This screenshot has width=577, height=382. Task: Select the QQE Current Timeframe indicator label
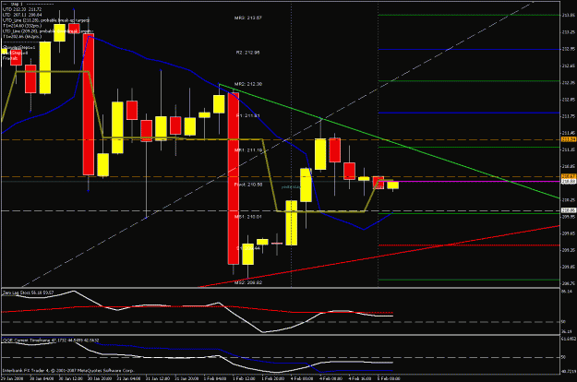pyautogui.click(x=51, y=340)
